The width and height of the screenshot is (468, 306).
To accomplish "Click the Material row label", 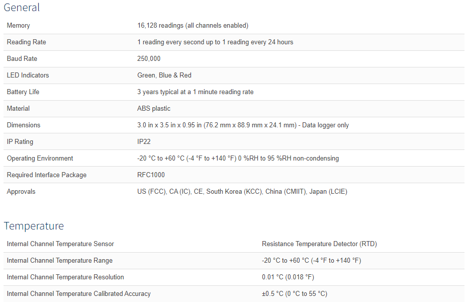I will 18,109.
